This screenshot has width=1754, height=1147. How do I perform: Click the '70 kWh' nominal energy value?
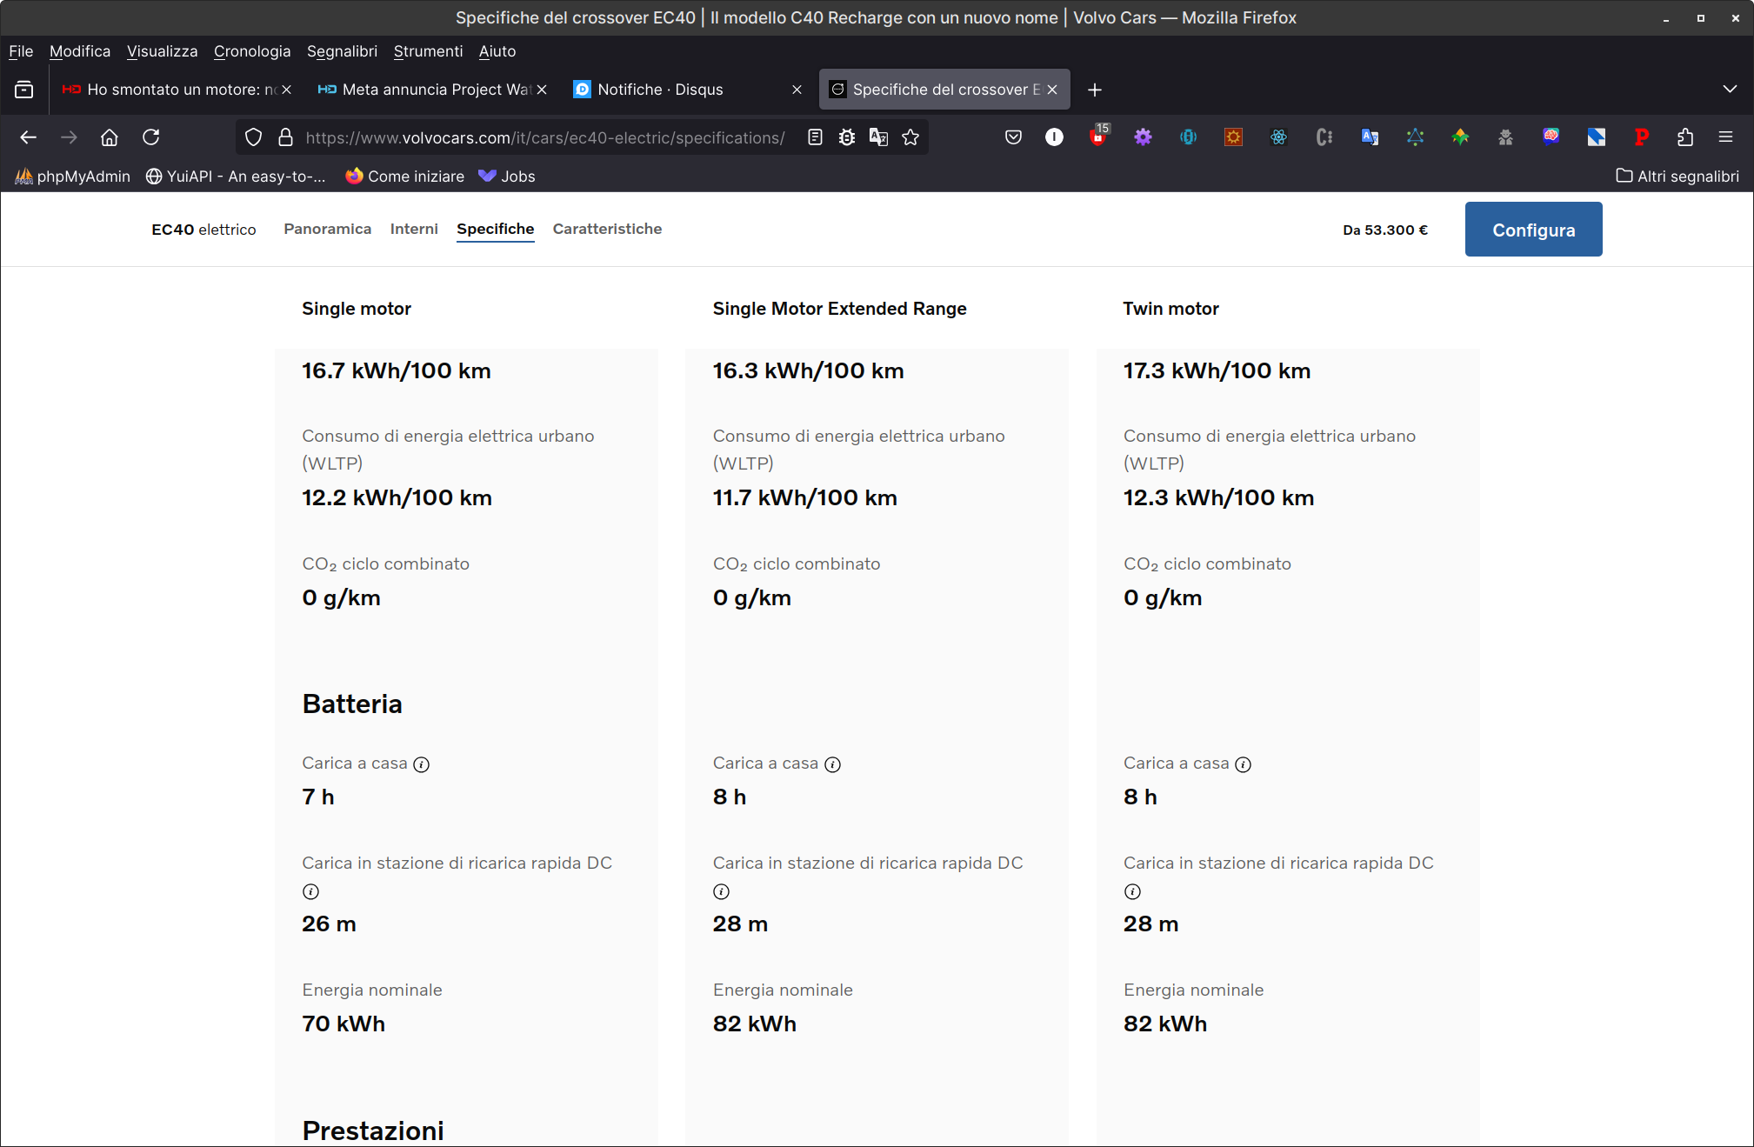(343, 1024)
